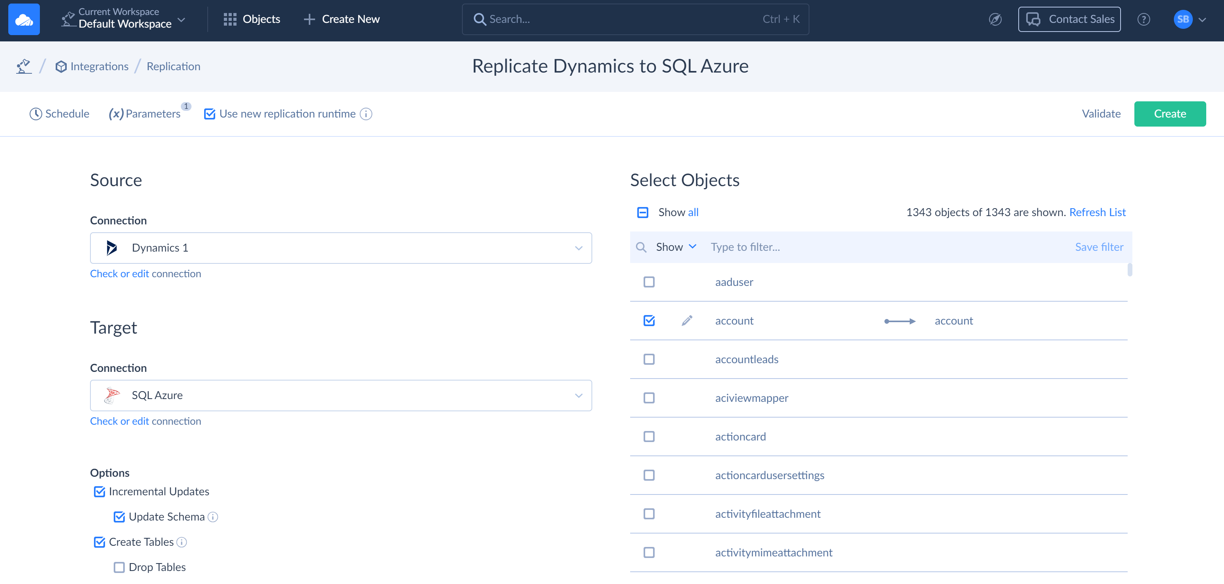Screen dimensions: 1224x584
Task: Click the target name account in account row
Action: [954, 321]
